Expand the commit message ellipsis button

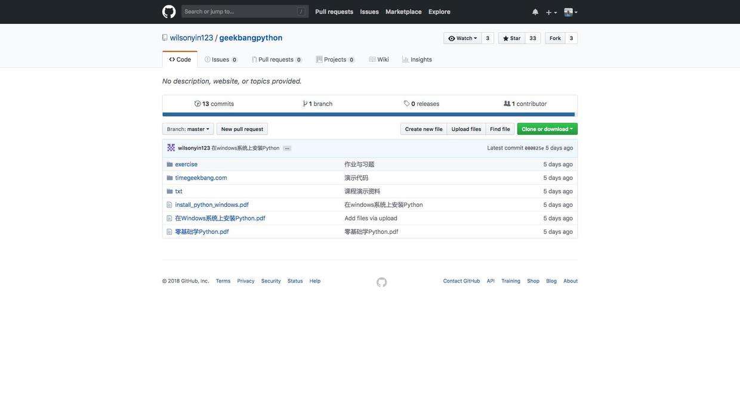pos(287,148)
